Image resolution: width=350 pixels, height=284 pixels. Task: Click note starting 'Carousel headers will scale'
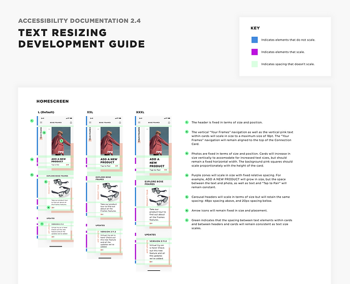[240, 199]
